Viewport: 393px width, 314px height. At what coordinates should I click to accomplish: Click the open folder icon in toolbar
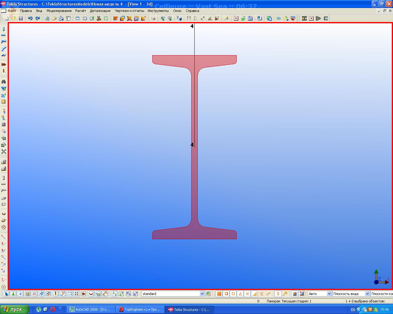tap(14, 18)
